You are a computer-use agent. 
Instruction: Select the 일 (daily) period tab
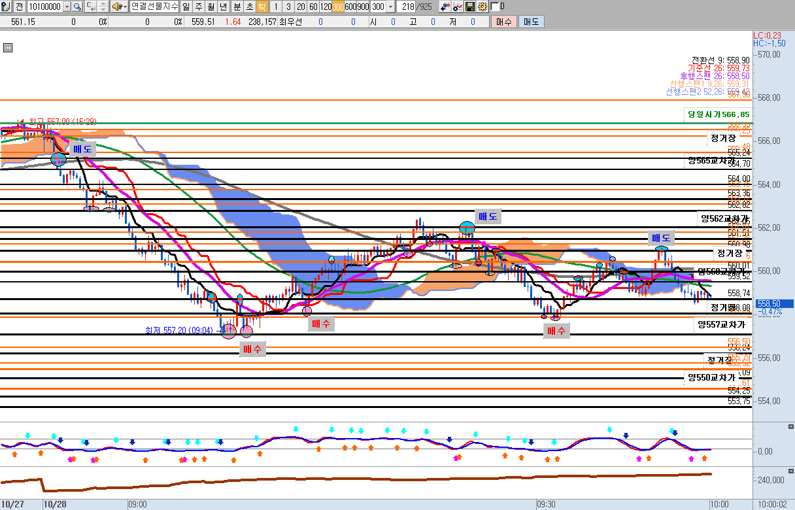tap(186, 7)
